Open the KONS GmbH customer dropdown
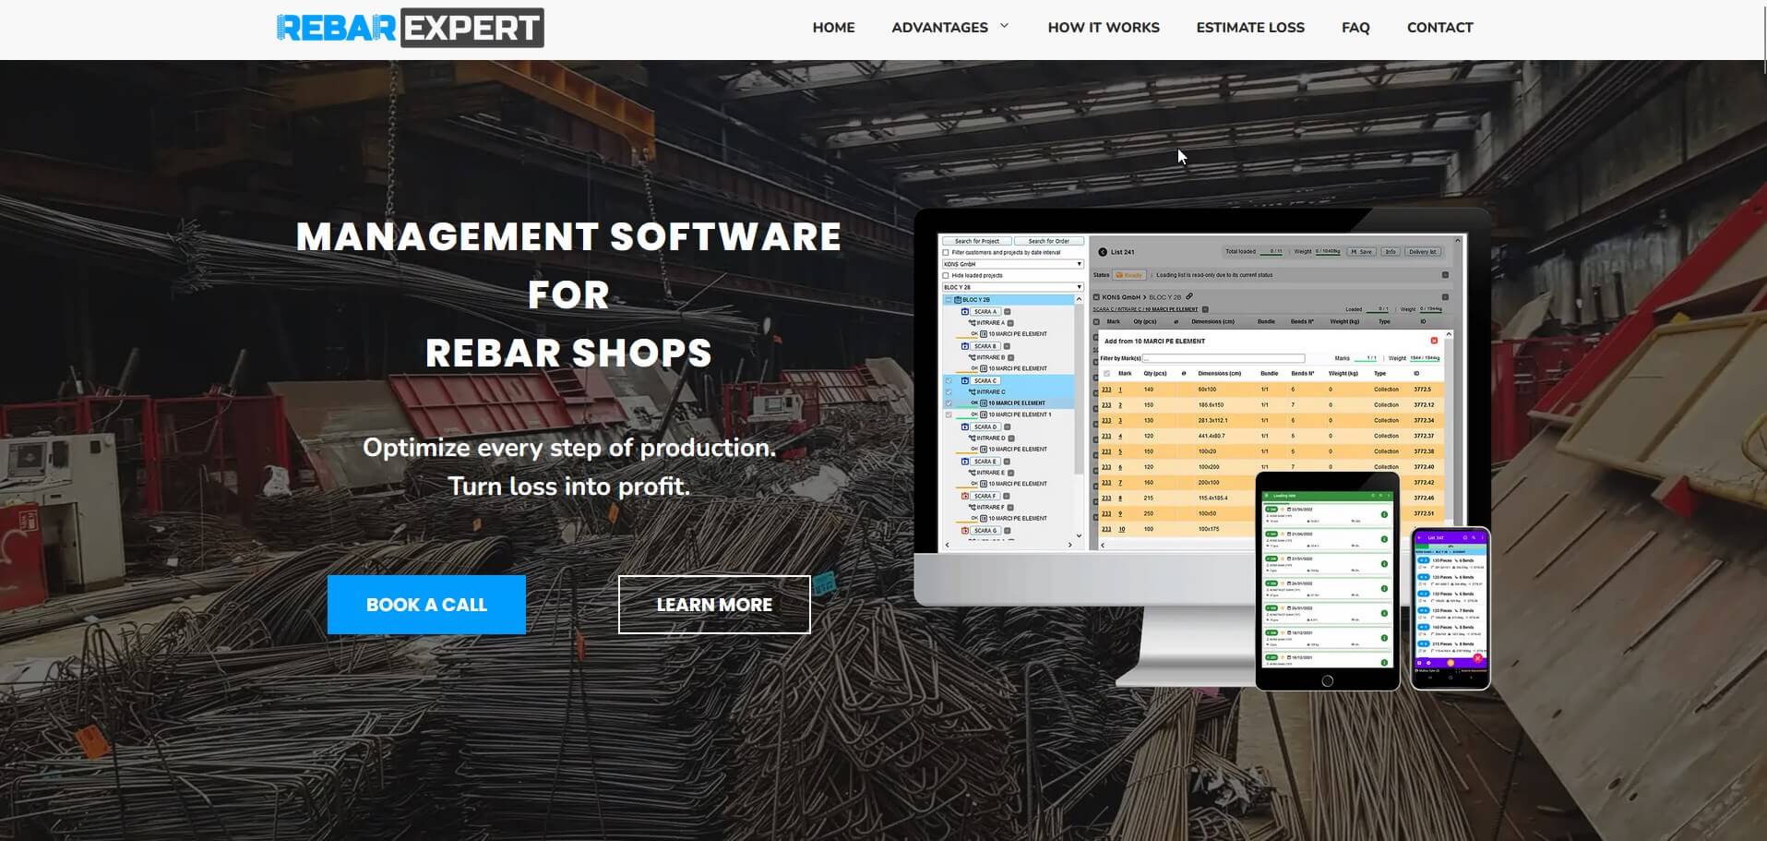The height and width of the screenshot is (841, 1767). (1011, 264)
